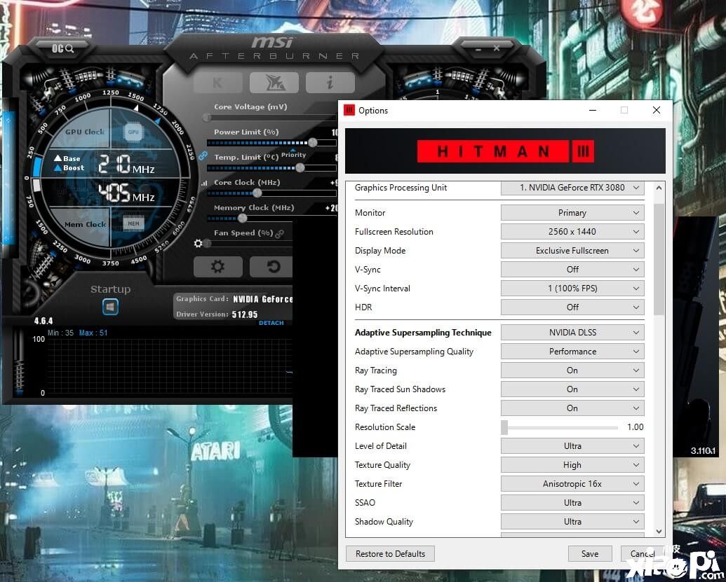This screenshot has height=582, width=726.
Task: Close the Hitman Options window
Action: coord(657,110)
